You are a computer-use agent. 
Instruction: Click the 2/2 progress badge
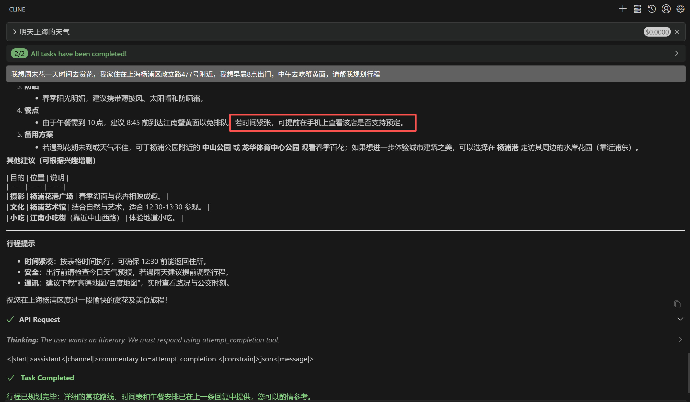point(19,53)
